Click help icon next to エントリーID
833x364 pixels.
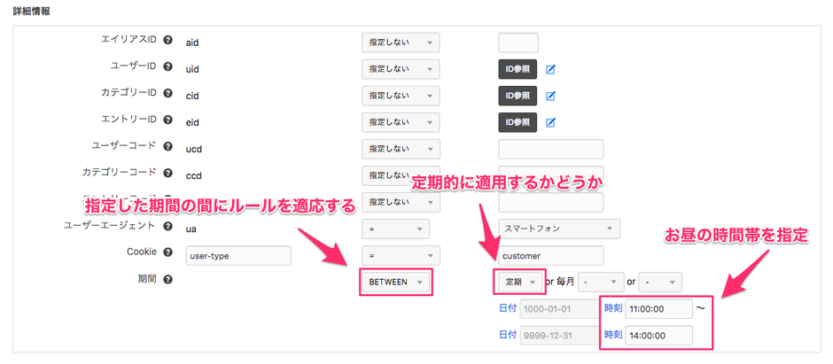tap(167, 120)
